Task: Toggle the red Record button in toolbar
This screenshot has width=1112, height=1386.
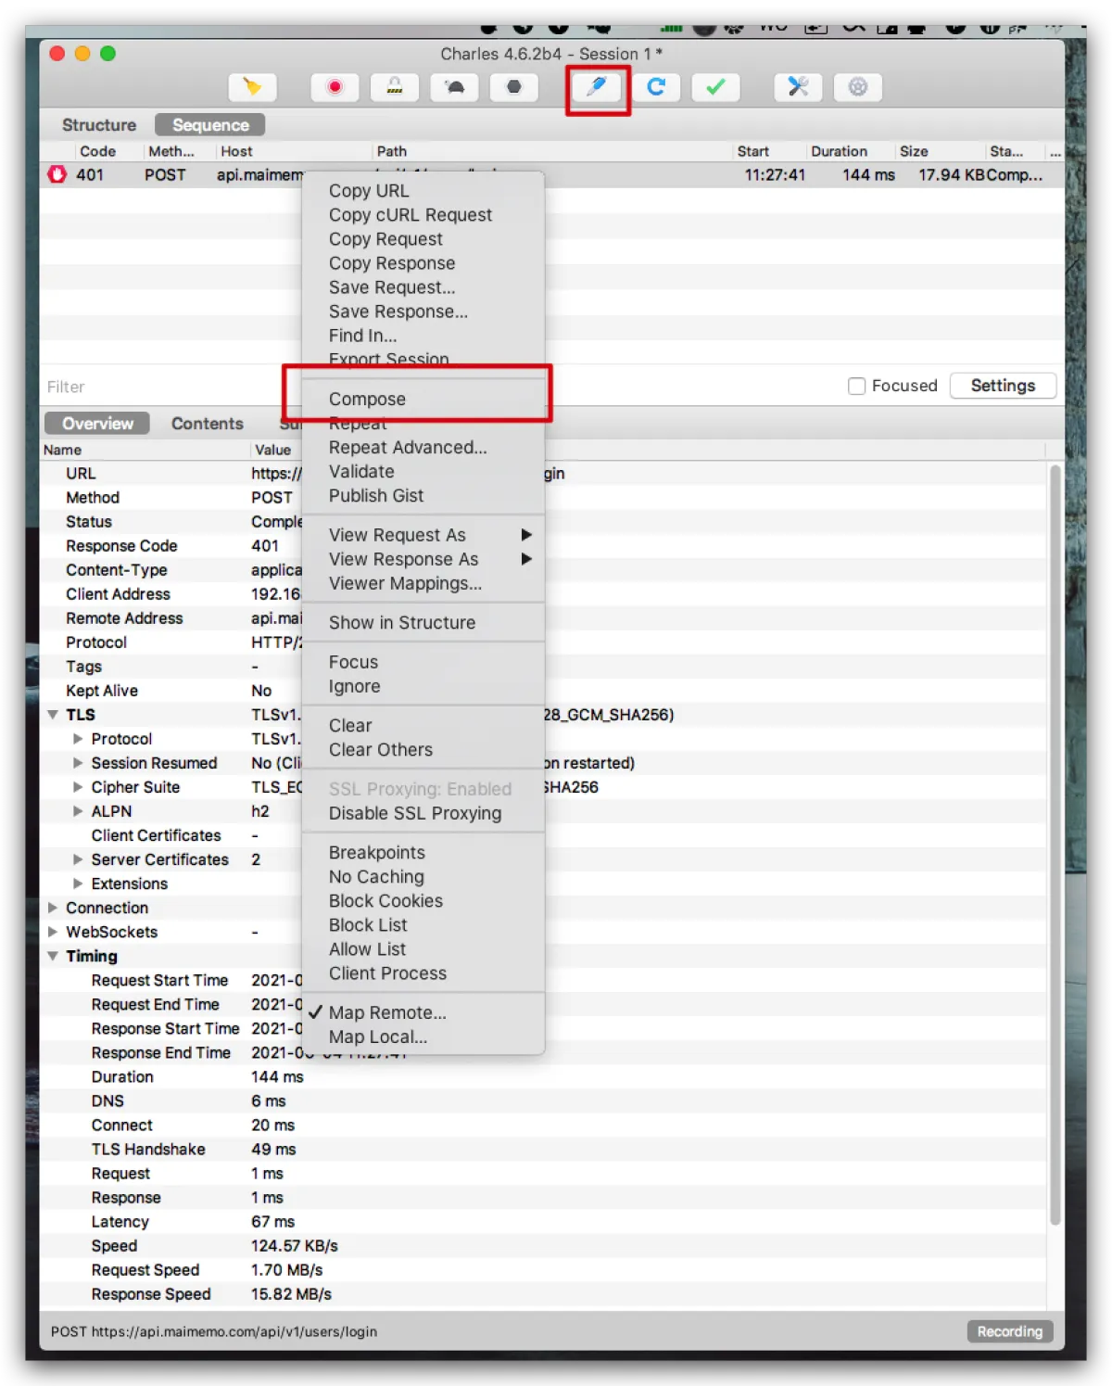Action: point(335,87)
